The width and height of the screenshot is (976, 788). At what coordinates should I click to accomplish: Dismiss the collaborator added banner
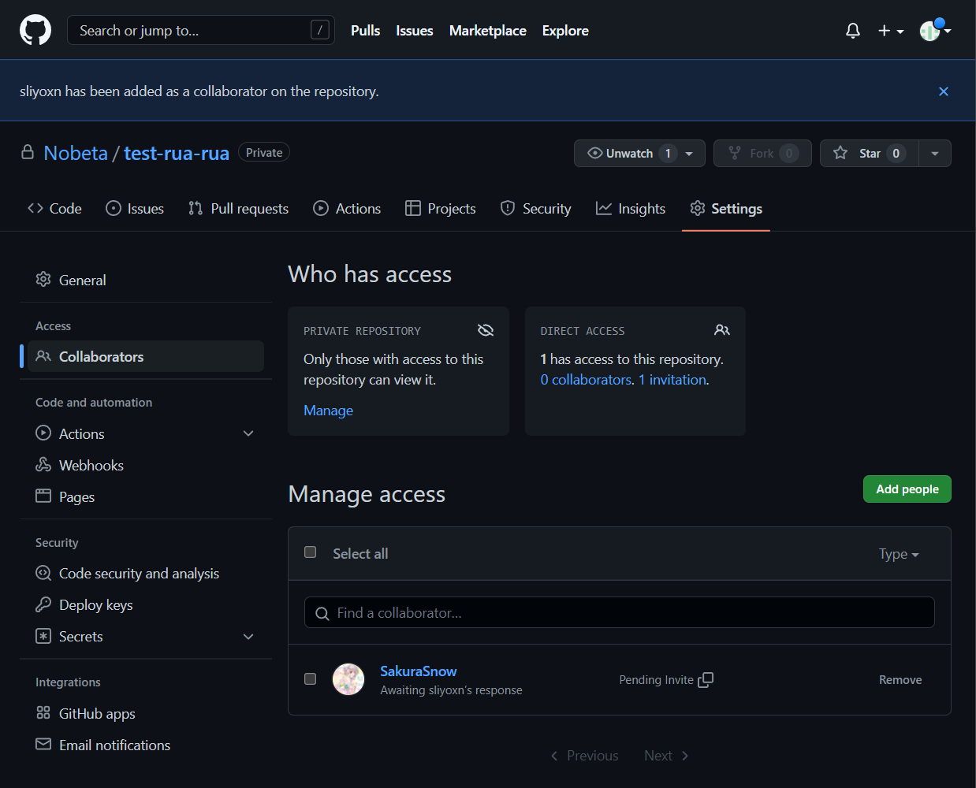(x=943, y=91)
